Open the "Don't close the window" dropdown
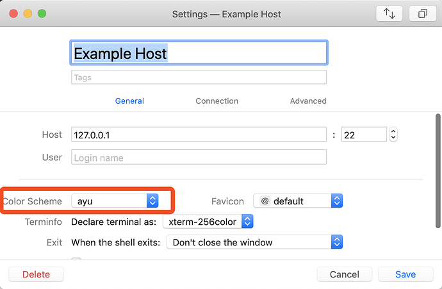This screenshot has height=289, width=442. point(254,242)
